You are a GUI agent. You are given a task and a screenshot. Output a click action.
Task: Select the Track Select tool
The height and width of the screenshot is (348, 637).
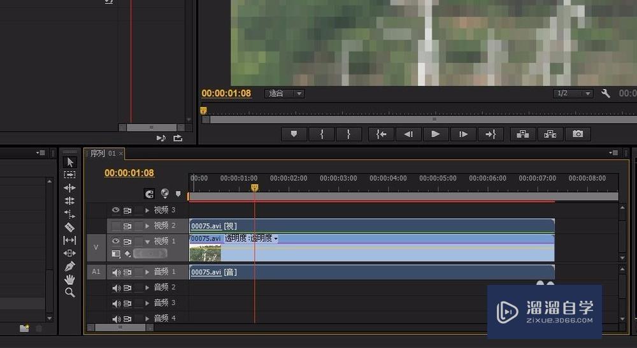click(69, 175)
